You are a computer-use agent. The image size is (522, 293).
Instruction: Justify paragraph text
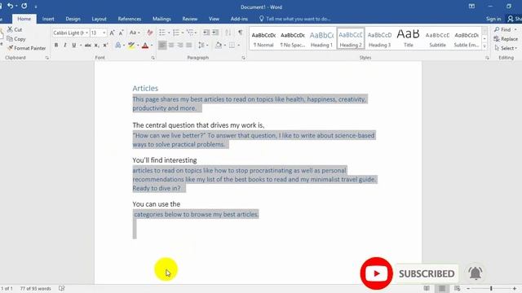pos(188,46)
